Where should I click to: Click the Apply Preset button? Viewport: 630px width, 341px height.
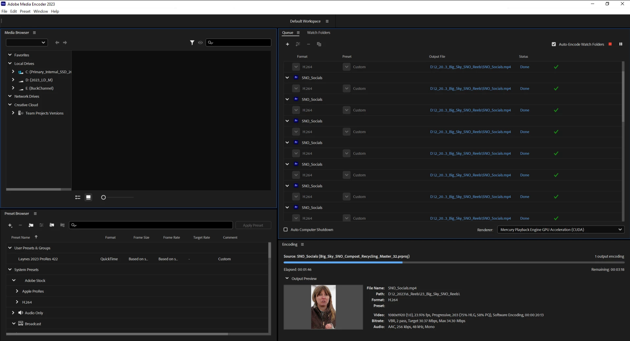point(253,225)
